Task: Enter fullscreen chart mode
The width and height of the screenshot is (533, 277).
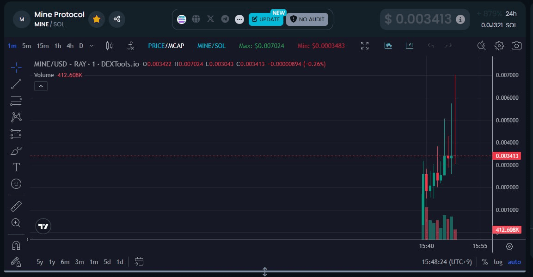Action: (x=365, y=46)
